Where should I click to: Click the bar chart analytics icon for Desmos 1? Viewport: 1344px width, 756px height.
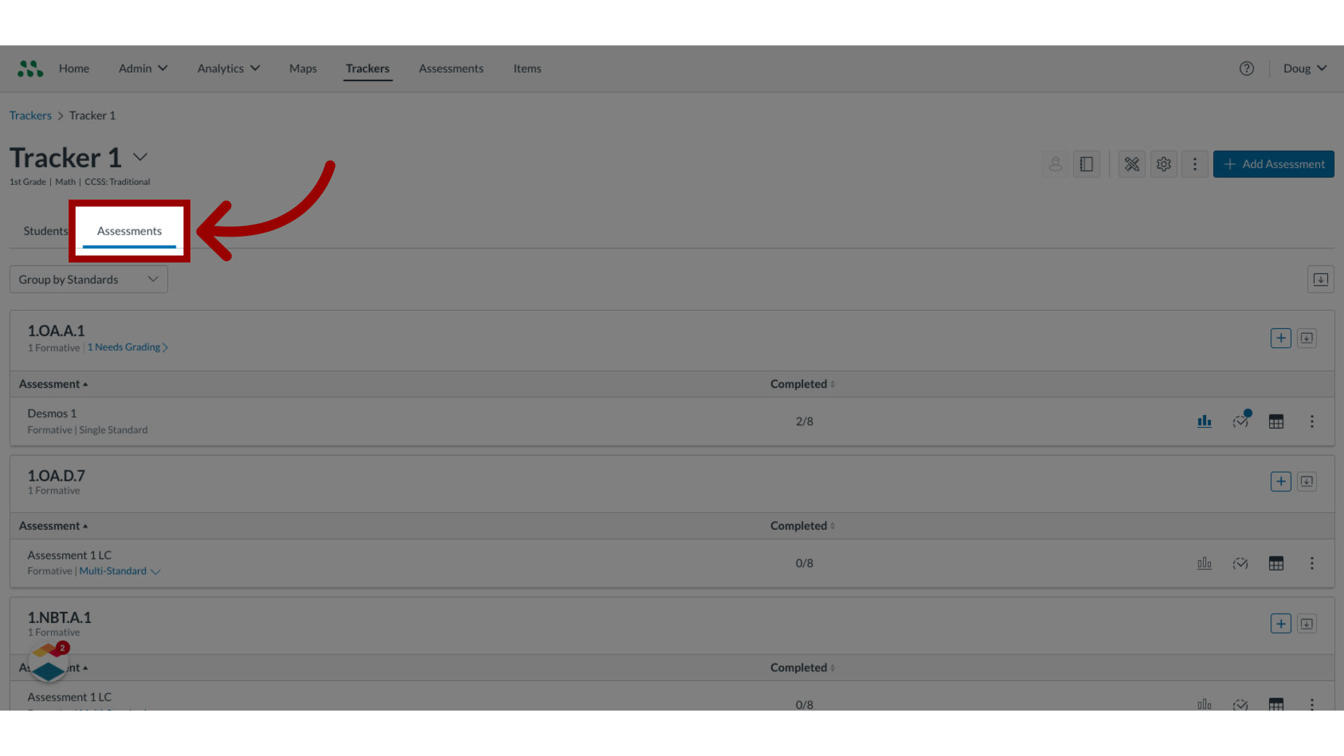coord(1205,421)
